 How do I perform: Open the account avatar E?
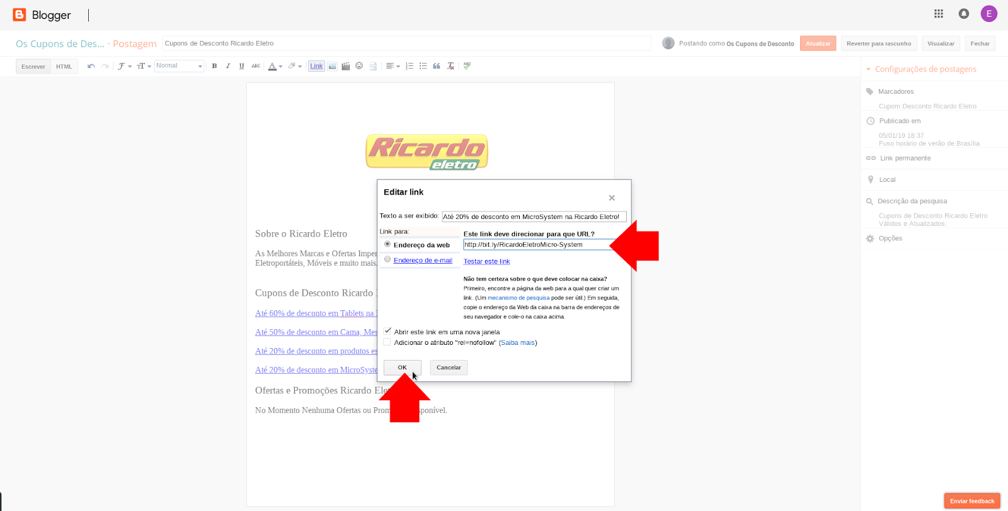(989, 13)
